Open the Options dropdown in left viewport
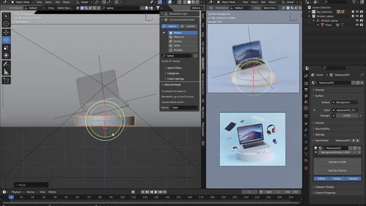 tap(197, 8)
